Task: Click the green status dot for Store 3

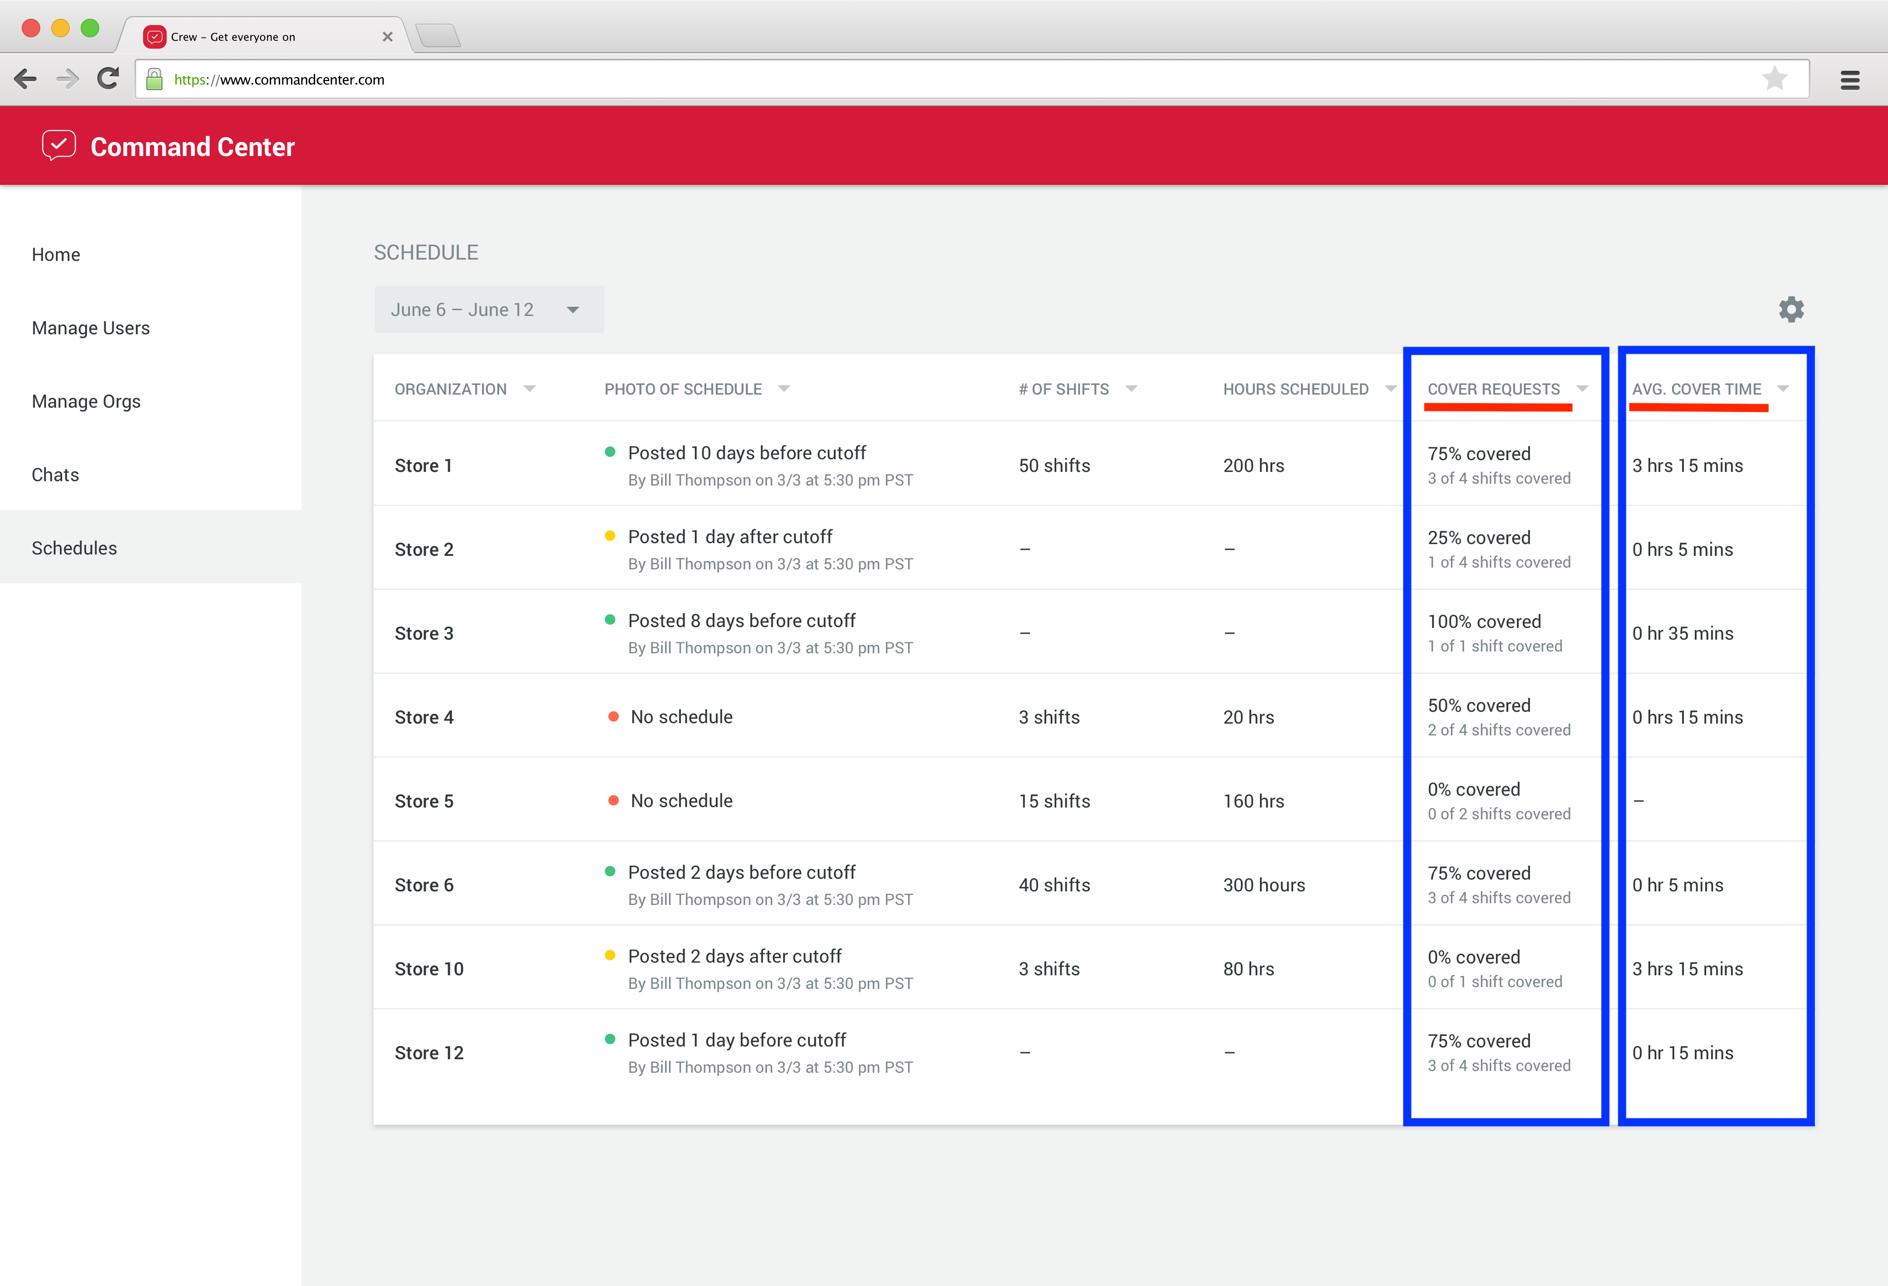Action: (610, 619)
